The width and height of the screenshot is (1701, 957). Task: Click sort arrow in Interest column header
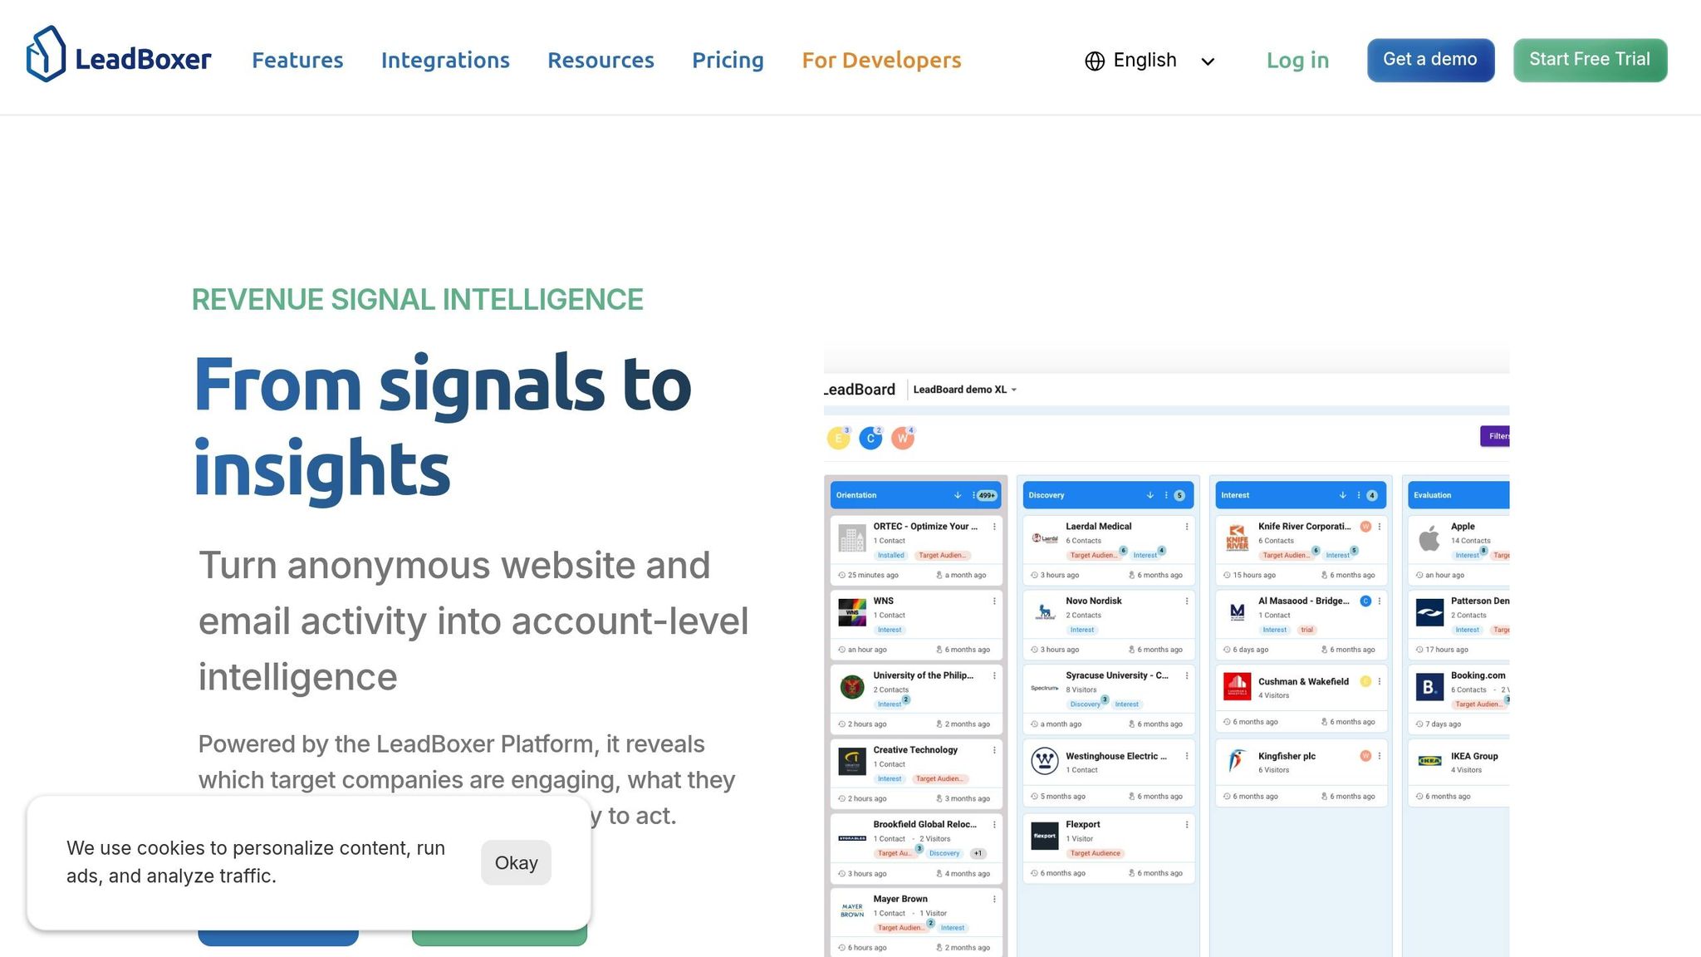tap(1342, 495)
